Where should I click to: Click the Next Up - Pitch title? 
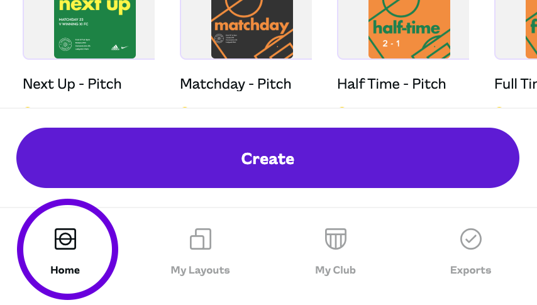[72, 84]
